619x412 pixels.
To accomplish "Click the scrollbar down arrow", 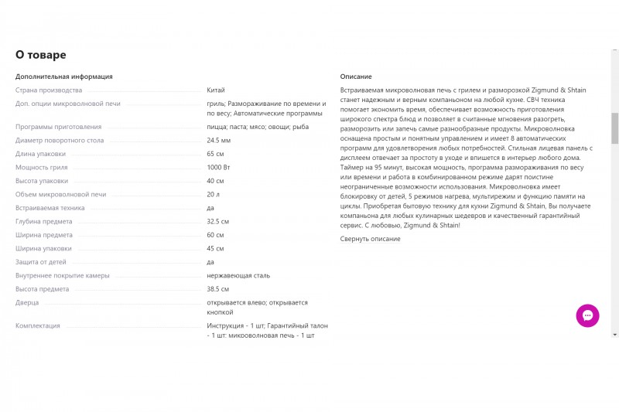I will (x=615, y=335).
